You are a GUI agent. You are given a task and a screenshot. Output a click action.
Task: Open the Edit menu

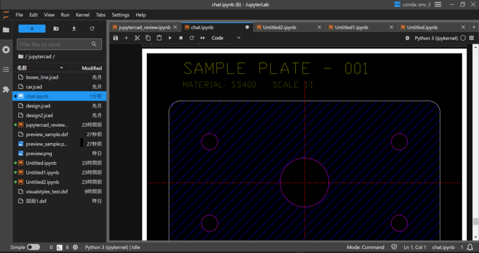point(34,15)
